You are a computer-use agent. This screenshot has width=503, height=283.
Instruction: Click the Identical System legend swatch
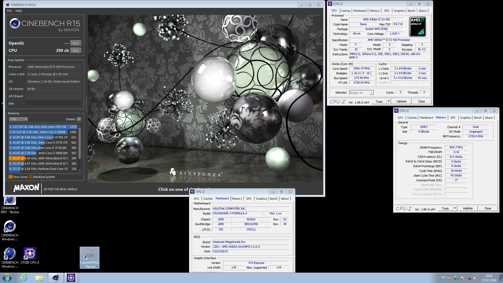coord(30,177)
